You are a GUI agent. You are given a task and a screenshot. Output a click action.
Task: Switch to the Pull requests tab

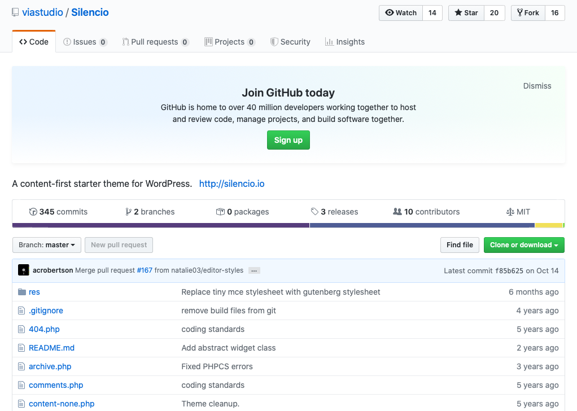click(x=155, y=42)
